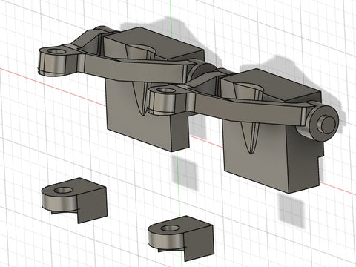Select the round shaft tip on the right block
The width and height of the screenshot is (356, 267).
328,125
